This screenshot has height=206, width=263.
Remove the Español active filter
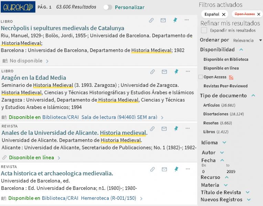[x=223, y=14]
